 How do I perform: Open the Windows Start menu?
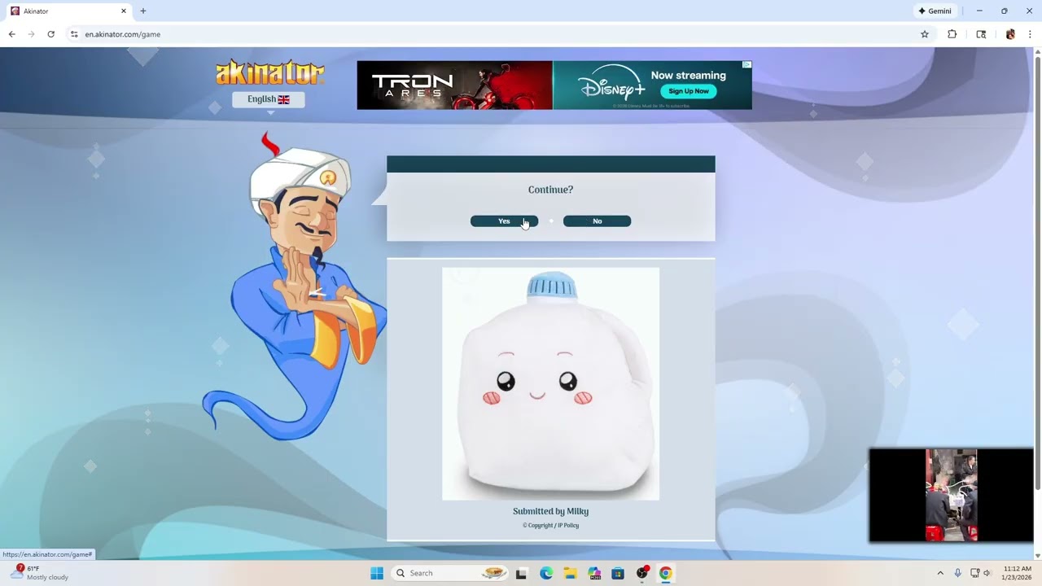click(x=377, y=573)
